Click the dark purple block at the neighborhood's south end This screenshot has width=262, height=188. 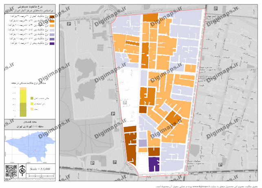[153, 164]
